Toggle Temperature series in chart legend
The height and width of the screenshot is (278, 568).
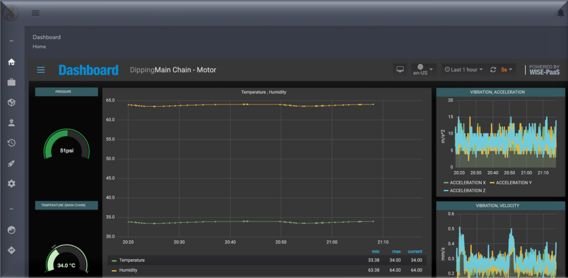pyautogui.click(x=132, y=260)
